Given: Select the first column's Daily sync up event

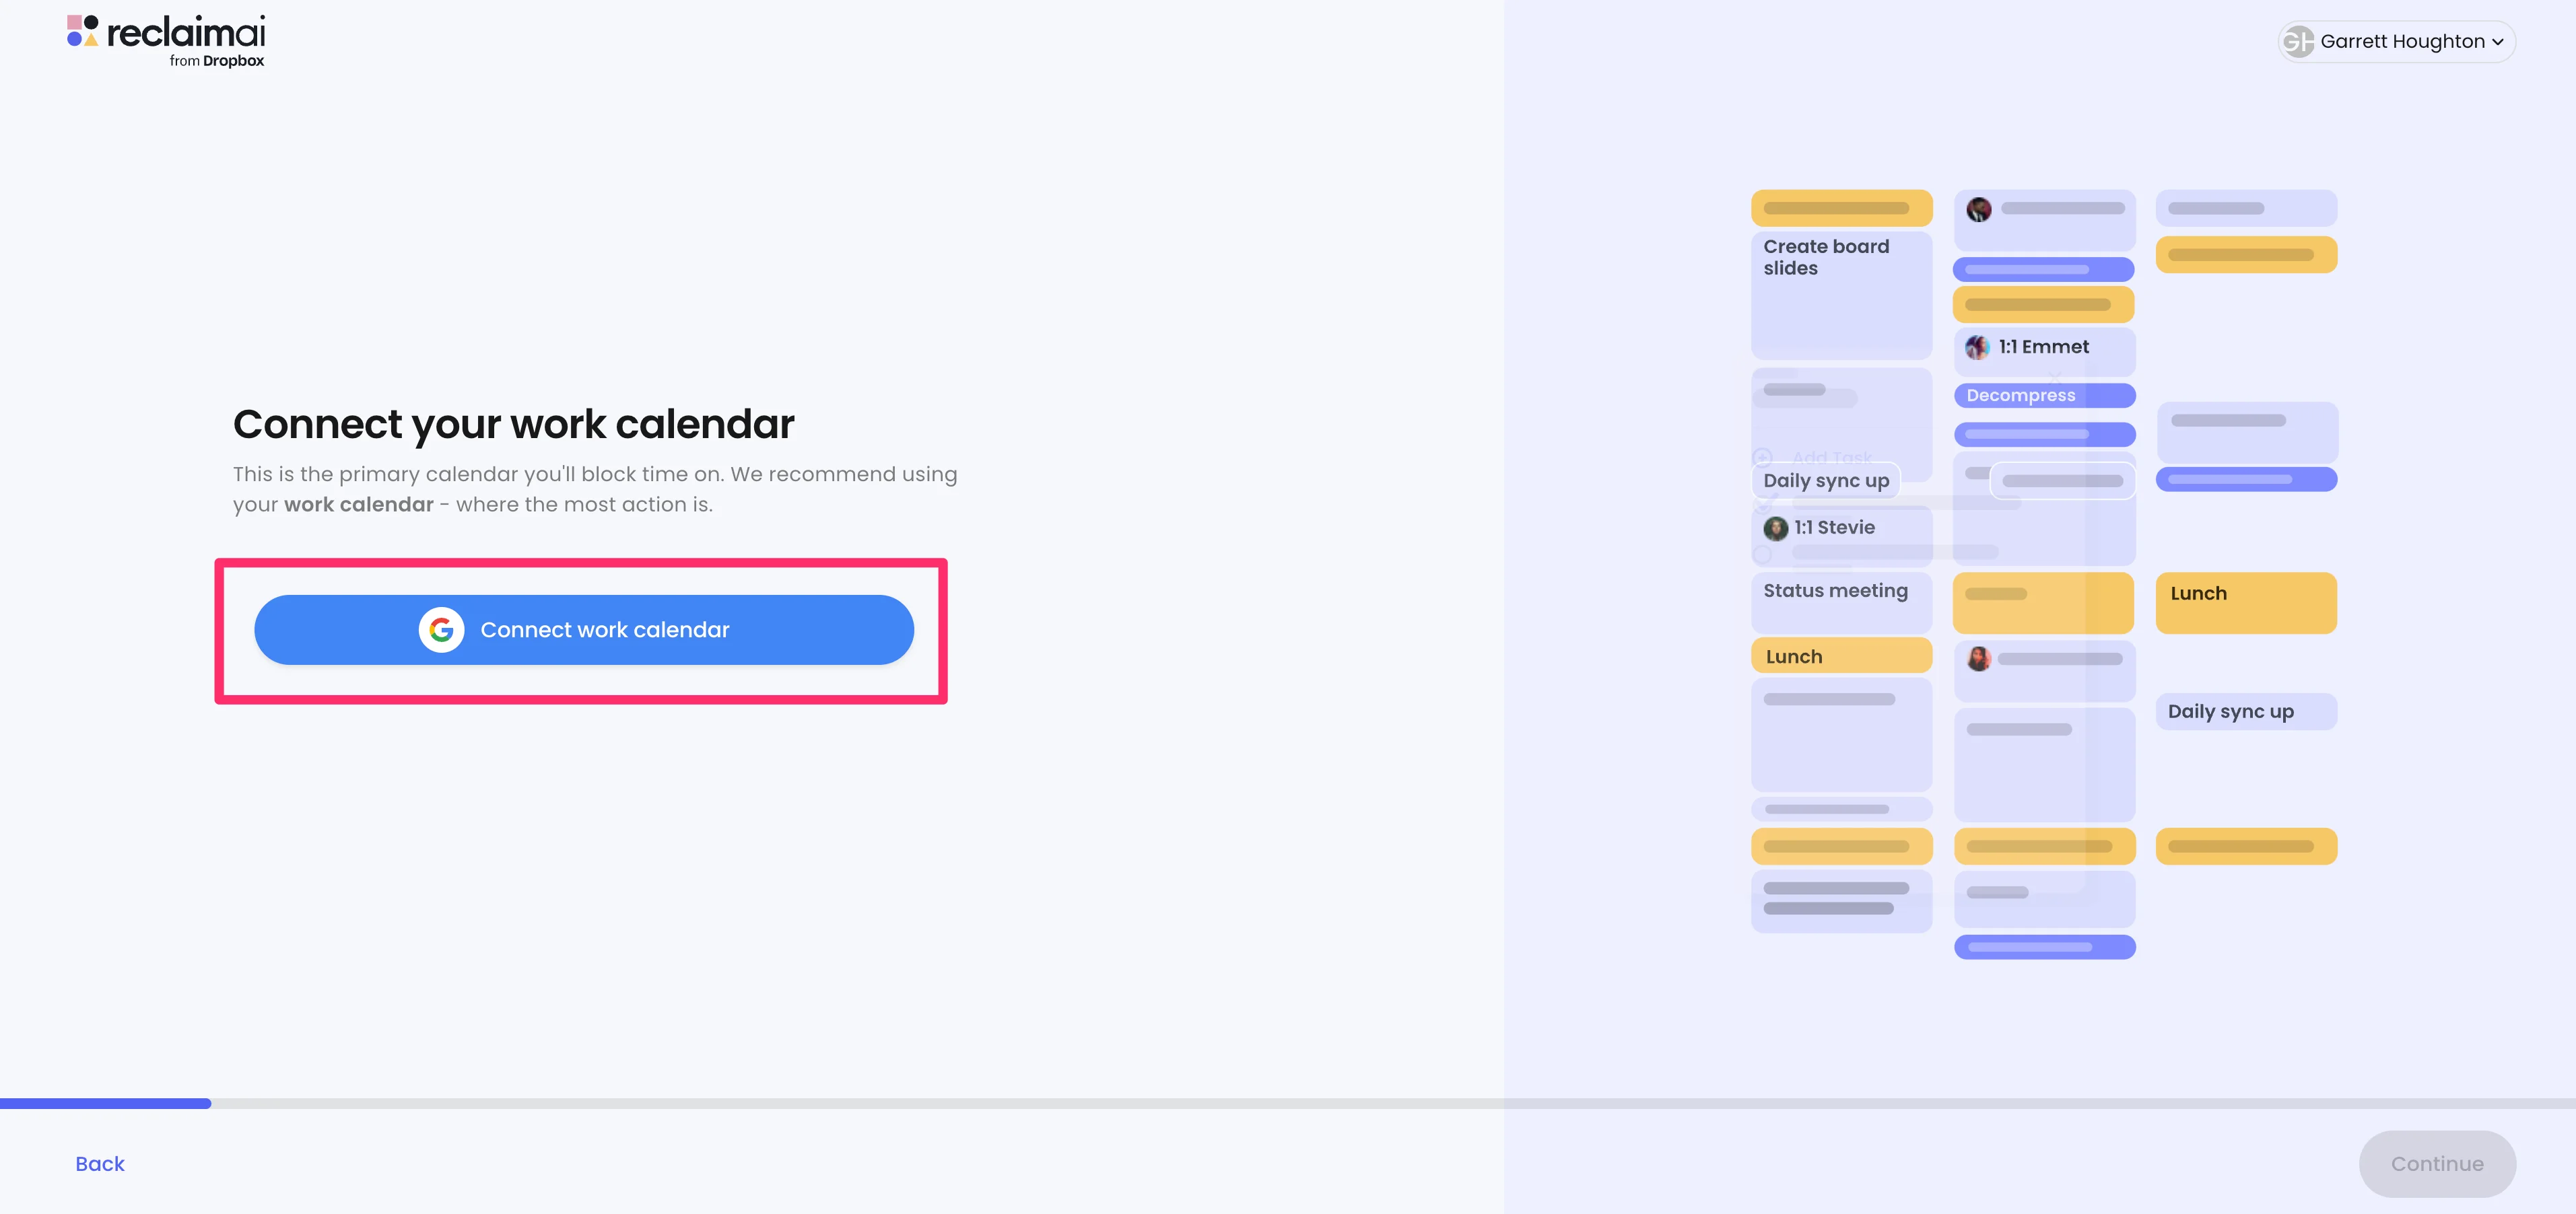Looking at the screenshot, I should coord(1826,480).
